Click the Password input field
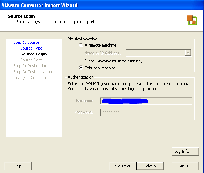204x173 pixels. click(x=146, y=112)
